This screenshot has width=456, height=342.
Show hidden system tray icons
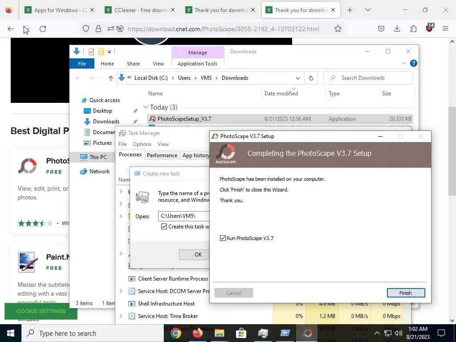[x=377, y=333]
